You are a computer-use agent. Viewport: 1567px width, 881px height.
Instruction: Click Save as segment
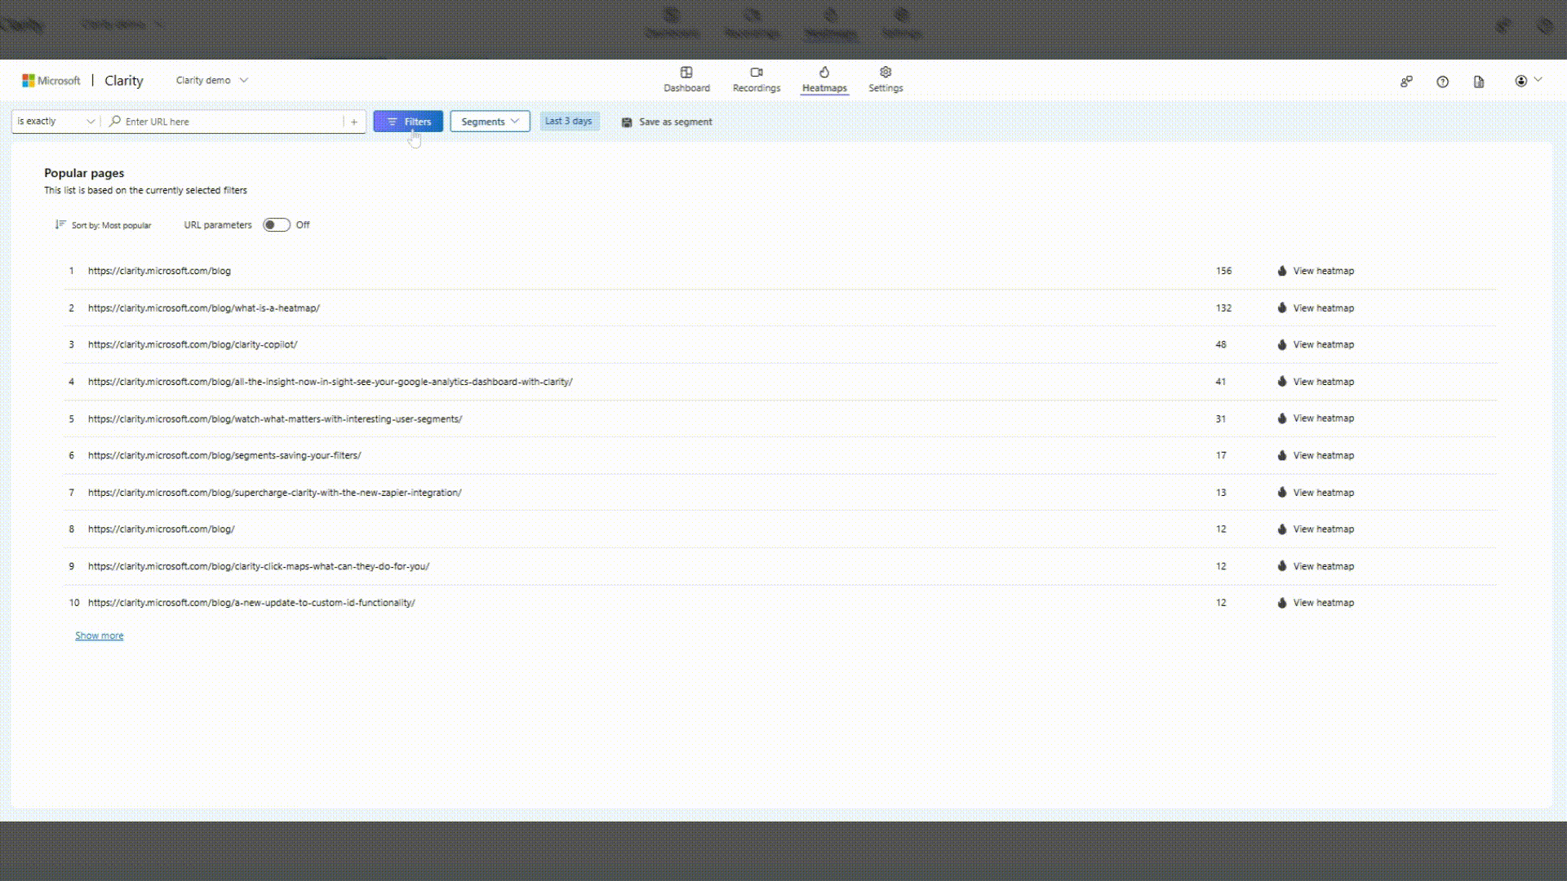coord(667,122)
